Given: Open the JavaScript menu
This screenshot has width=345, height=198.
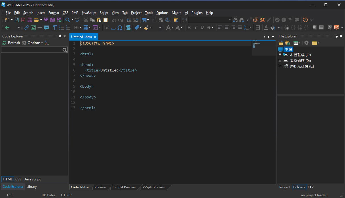Looking at the screenshot, I should [89, 13].
